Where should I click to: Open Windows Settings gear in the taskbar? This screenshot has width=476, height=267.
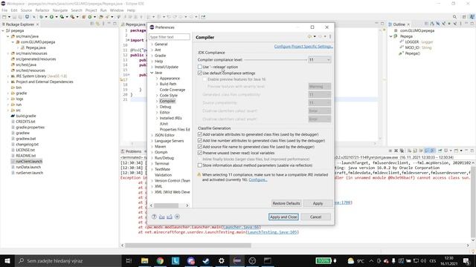[x=222, y=260]
